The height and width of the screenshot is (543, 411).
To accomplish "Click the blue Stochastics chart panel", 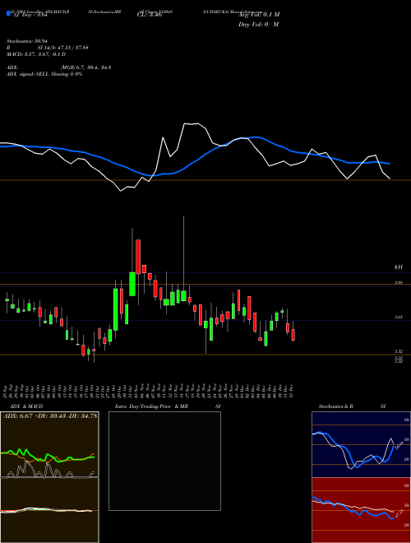I will pos(361,444).
